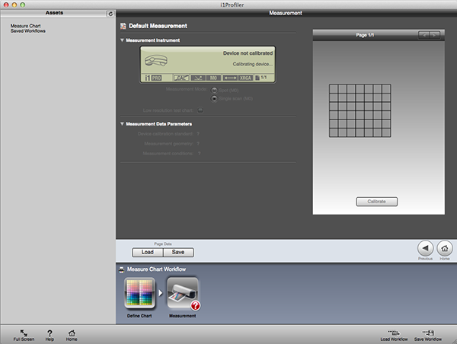Image resolution: width=457 pixels, height=344 pixels.
Task: Click the Device calibration standard value
Action: tap(198, 134)
